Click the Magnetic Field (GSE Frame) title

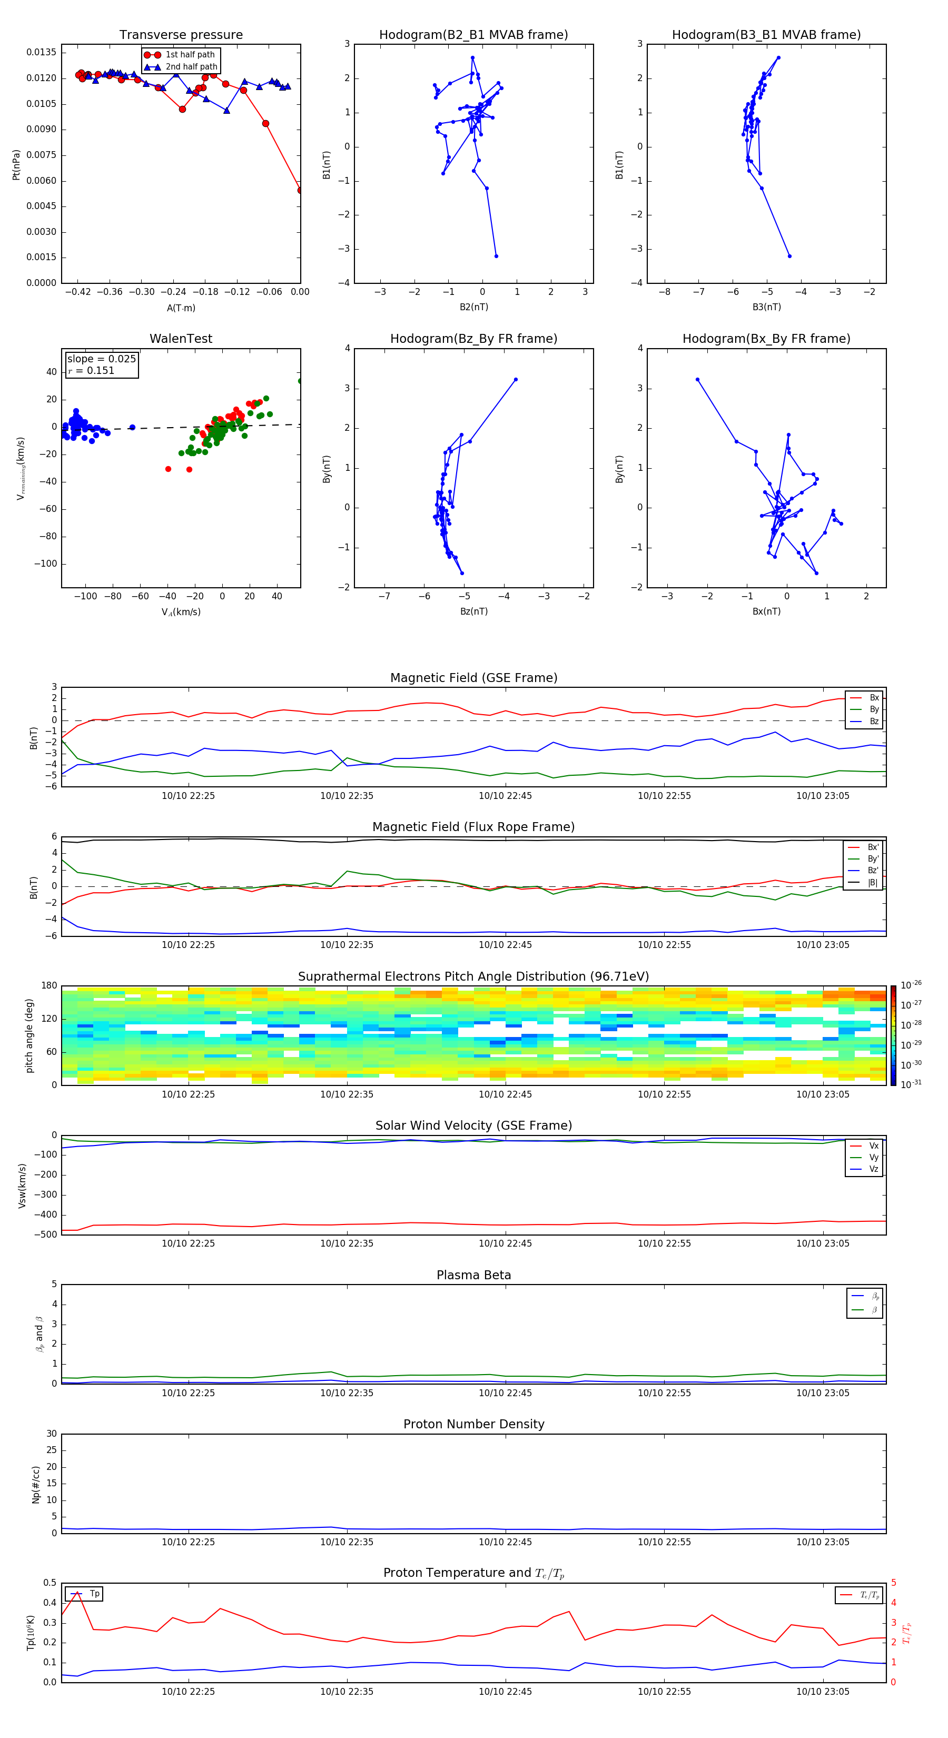(x=473, y=678)
